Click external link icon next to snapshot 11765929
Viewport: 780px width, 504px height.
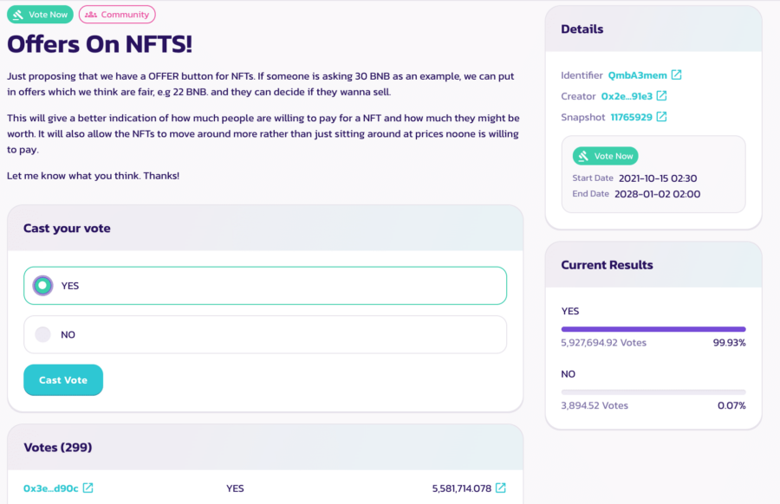click(661, 117)
